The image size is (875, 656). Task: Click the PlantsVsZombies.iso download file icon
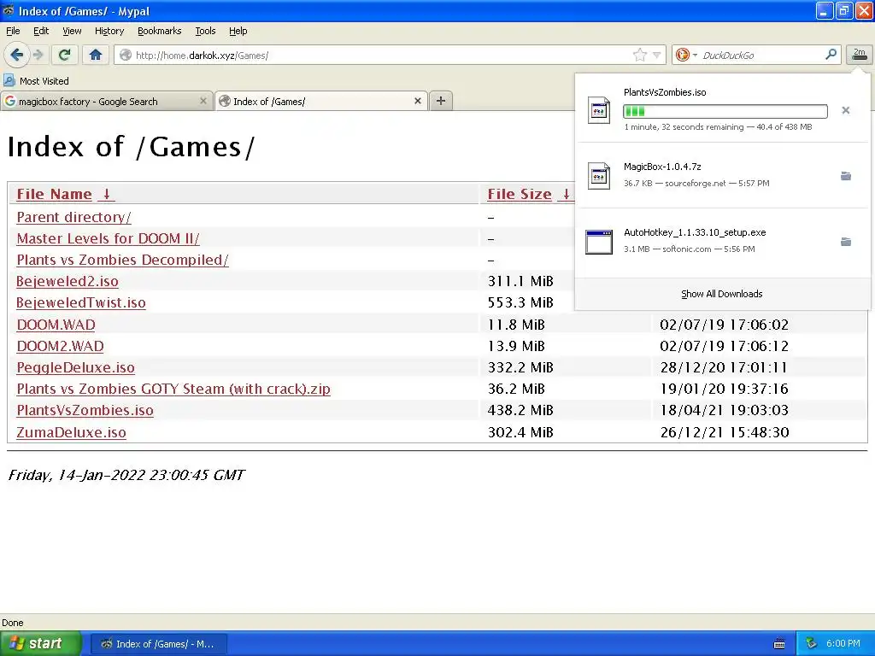point(599,110)
